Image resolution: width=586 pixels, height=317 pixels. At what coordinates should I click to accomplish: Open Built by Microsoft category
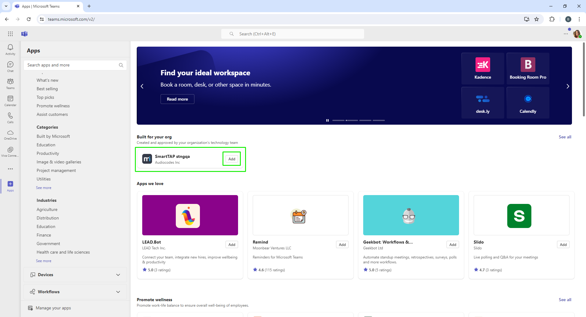click(53, 136)
